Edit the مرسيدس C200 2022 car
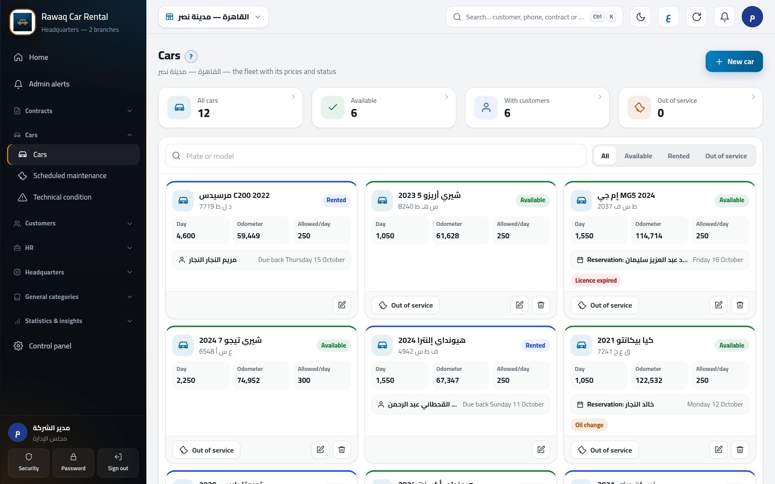The height and width of the screenshot is (484, 775). point(342,305)
